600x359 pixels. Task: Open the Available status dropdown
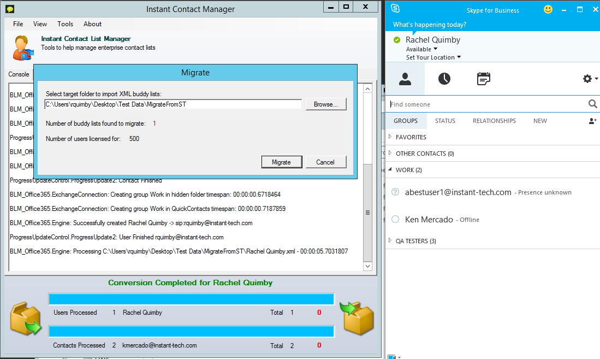(421, 49)
